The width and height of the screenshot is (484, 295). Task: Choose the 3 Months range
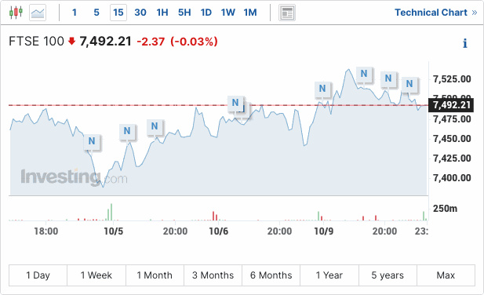213,275
